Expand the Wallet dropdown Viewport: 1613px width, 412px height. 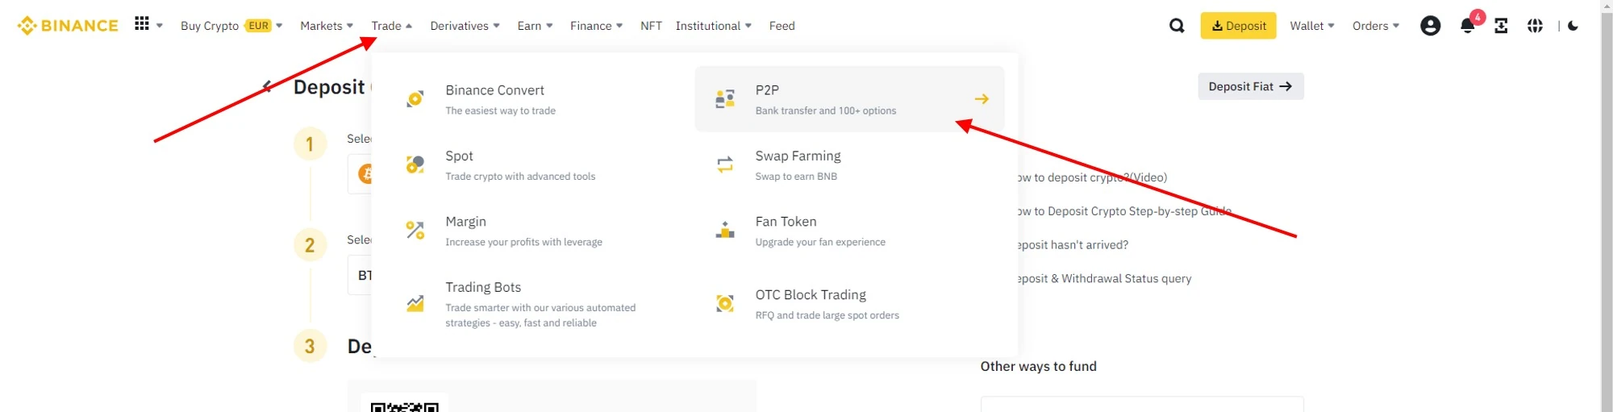(x=1311, y=26)
